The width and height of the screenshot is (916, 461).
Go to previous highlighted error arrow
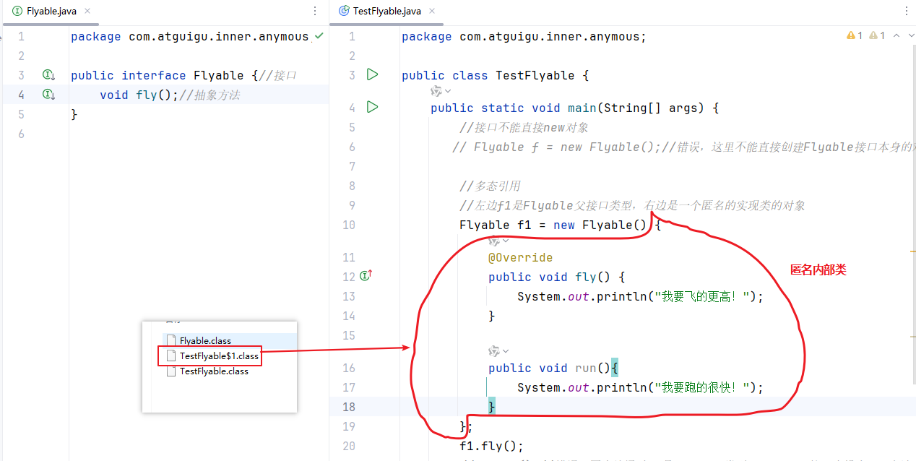coord(896,35)
